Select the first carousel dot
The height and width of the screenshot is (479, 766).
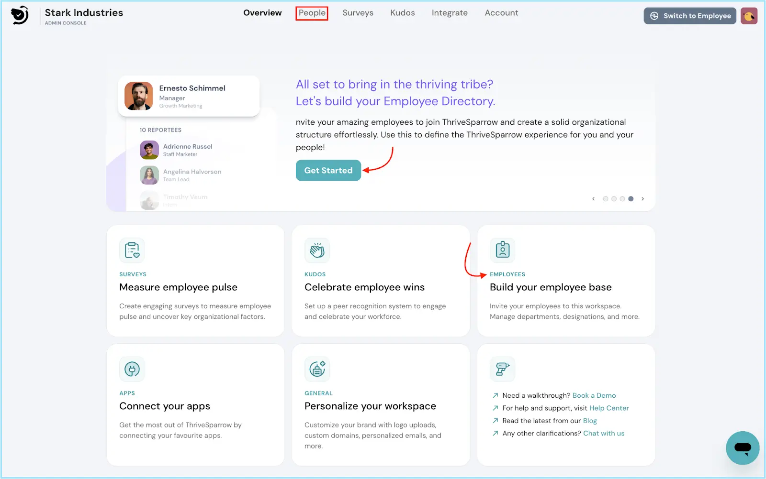pyautogui.click(x=606, y=199)
